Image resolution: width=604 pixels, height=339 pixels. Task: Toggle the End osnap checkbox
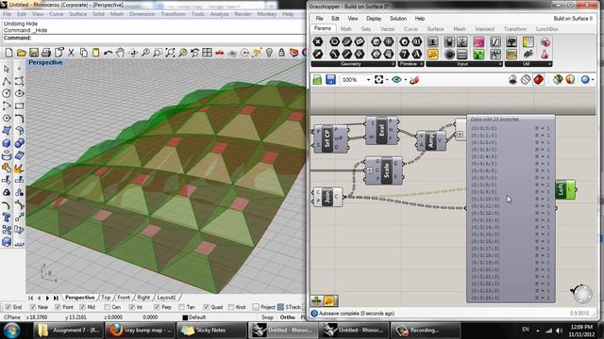pos(8,307)
